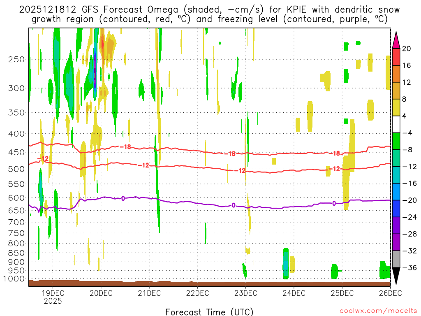This screenshot has height=316, width=421.
Task: Select the 23DEC time axis label
Action: pos(245,293)
